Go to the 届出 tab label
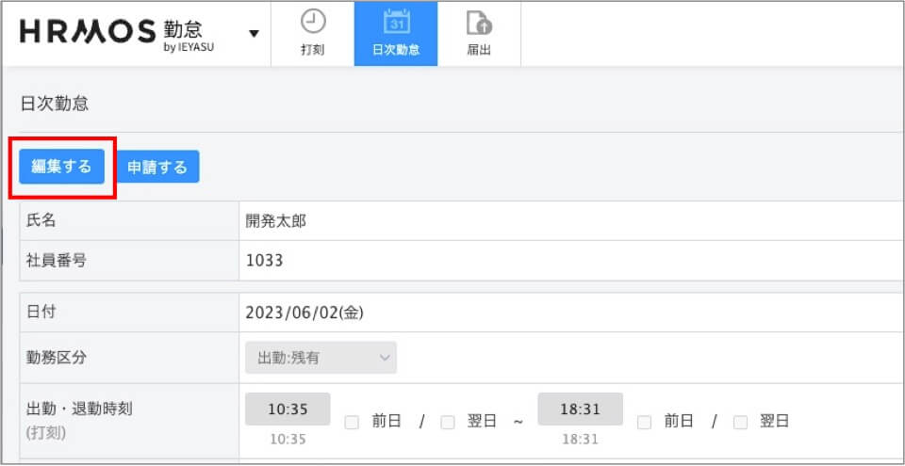The width and height of the screenshot is (905, 466). coord(479,50)
